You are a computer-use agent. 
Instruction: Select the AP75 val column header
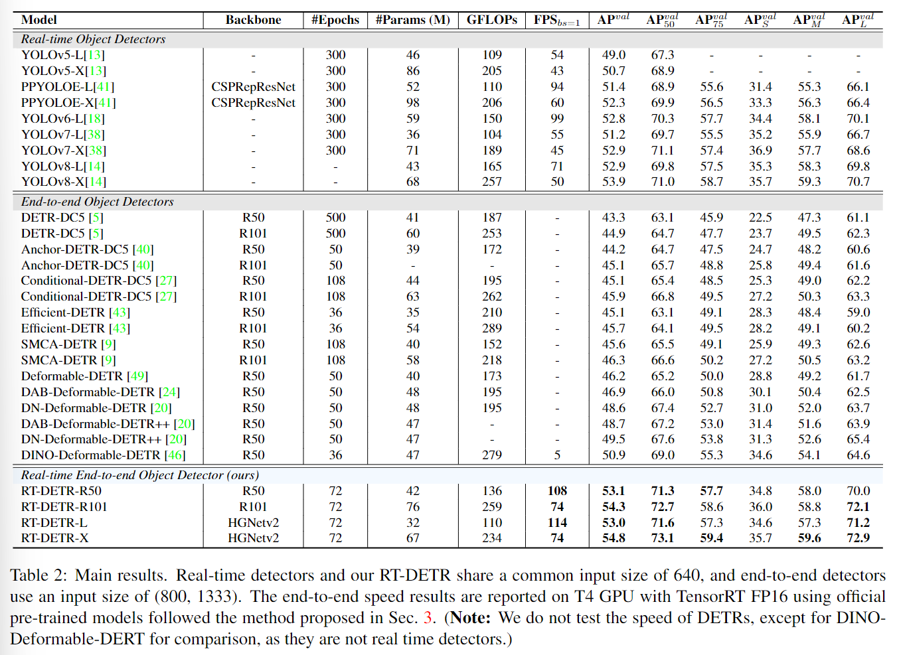(711, 20)
